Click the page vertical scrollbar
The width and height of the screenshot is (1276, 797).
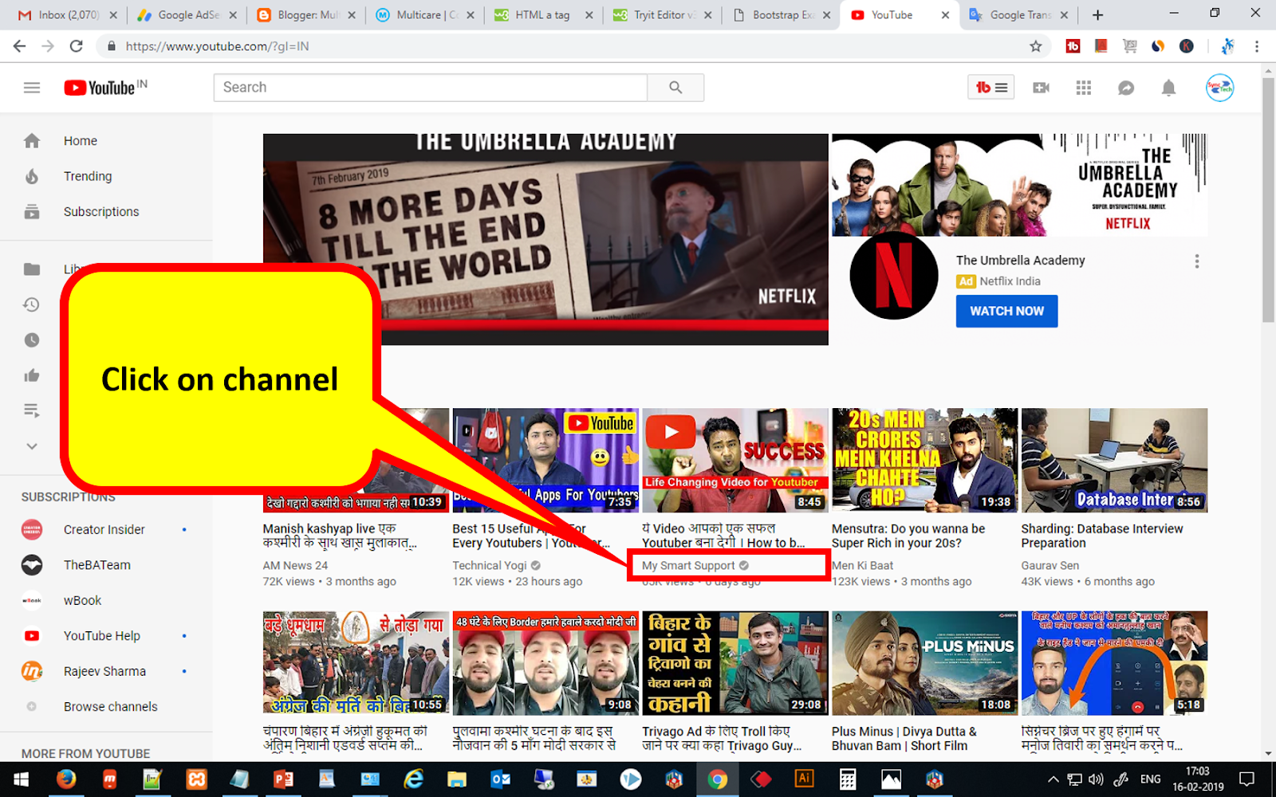click(1268, 199)
